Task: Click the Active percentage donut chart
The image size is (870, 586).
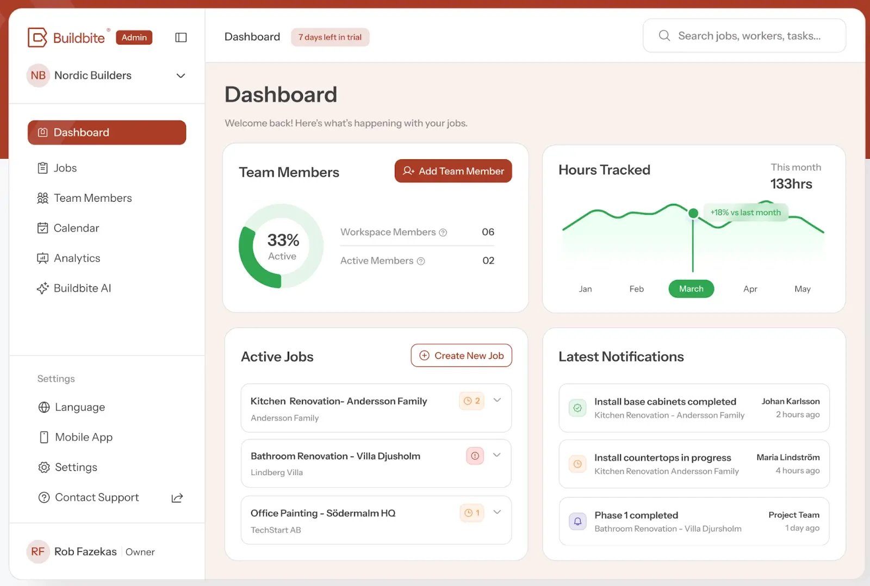Action: pos(281,246)
